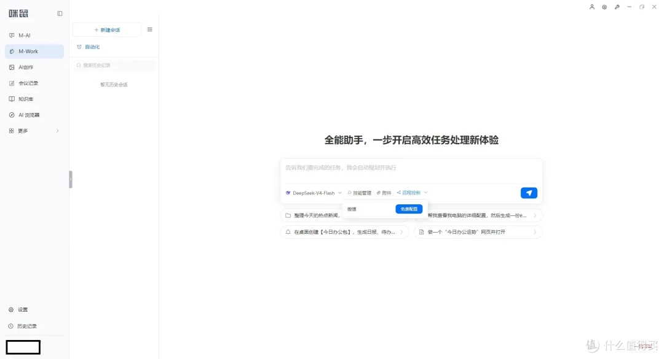Image resolution: width=664 pixels, height=359 pixels.
Task: Click the pin icon in title bar
Action: [617, 7]
